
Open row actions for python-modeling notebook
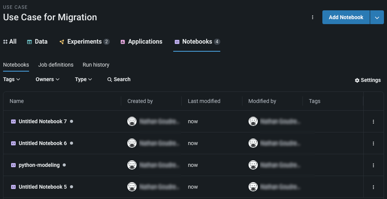(373, 165)
